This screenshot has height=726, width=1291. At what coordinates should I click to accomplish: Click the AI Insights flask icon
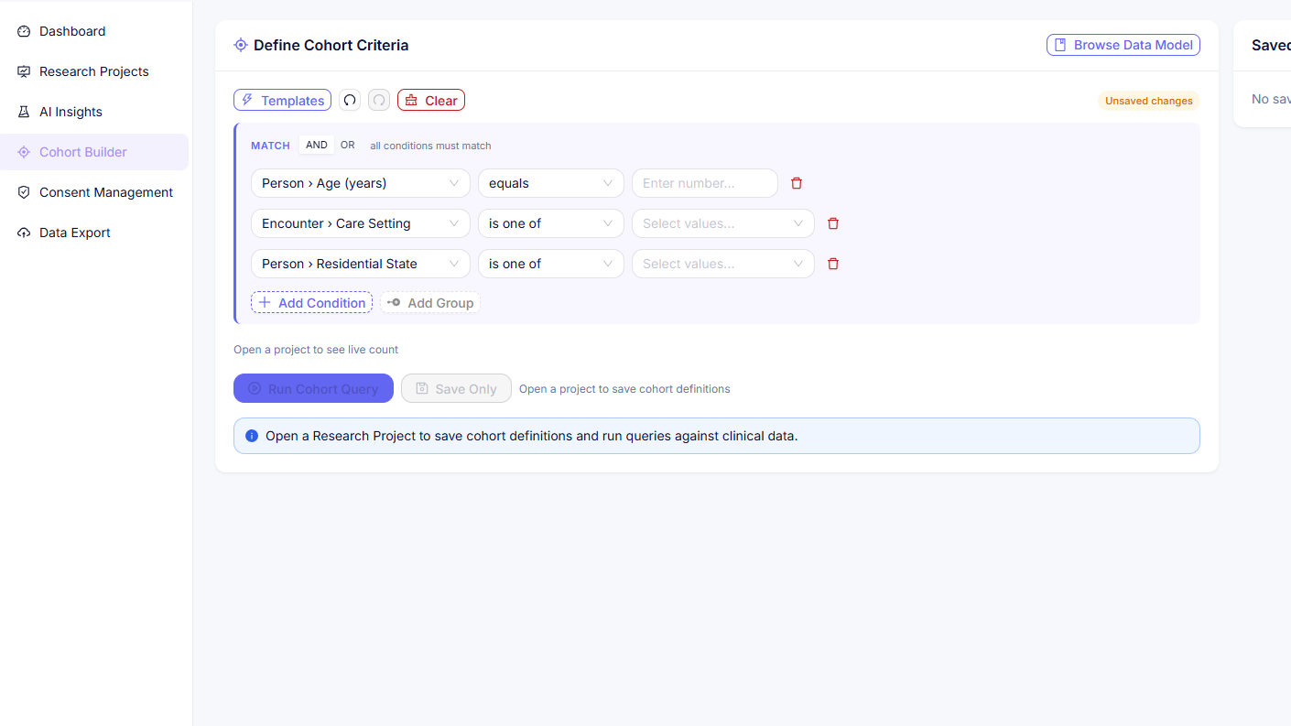[24, 112]
